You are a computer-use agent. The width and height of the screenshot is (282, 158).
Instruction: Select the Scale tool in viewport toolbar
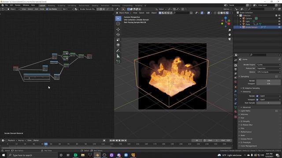point(118,40)
